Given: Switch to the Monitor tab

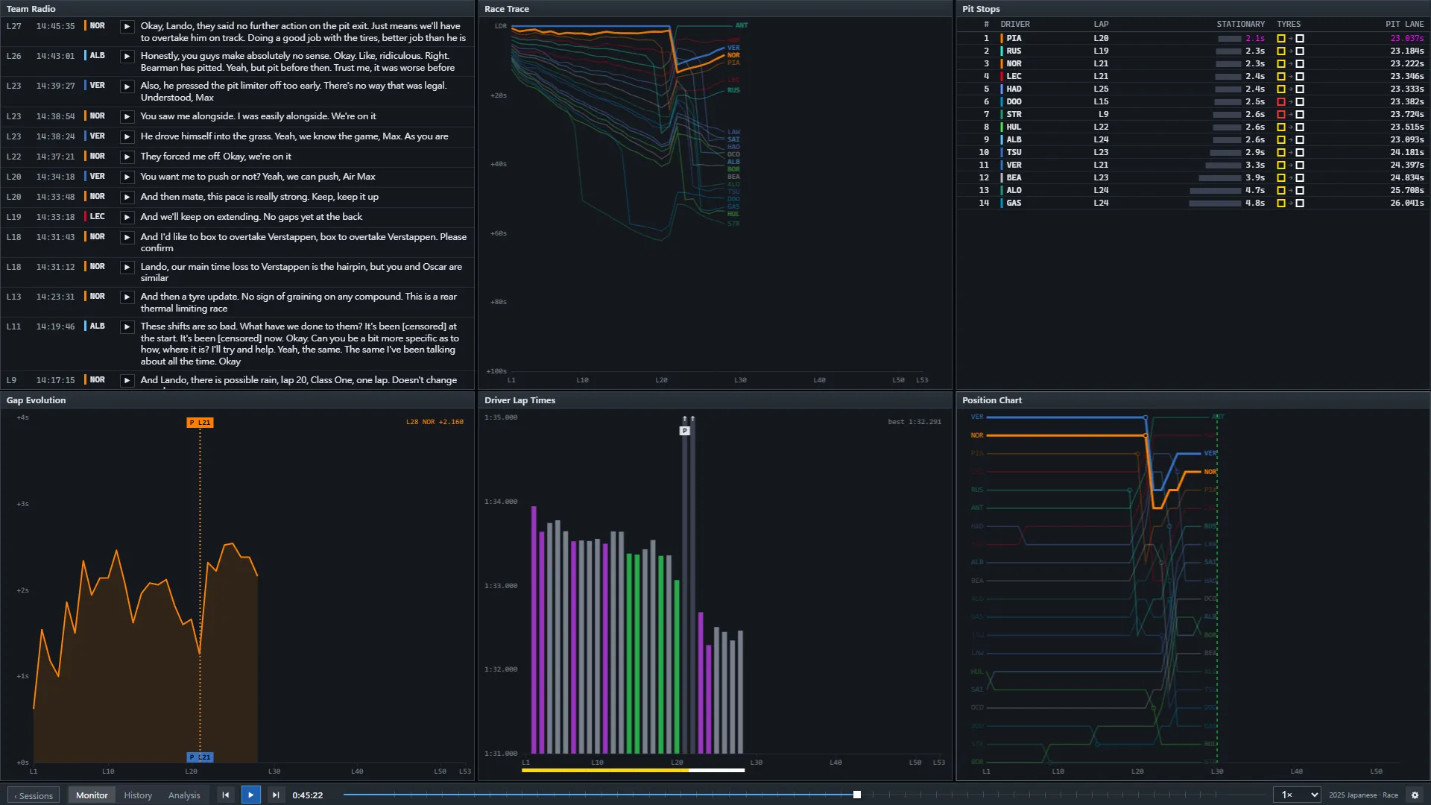Looking at the screenshot, I should point(92,795).
